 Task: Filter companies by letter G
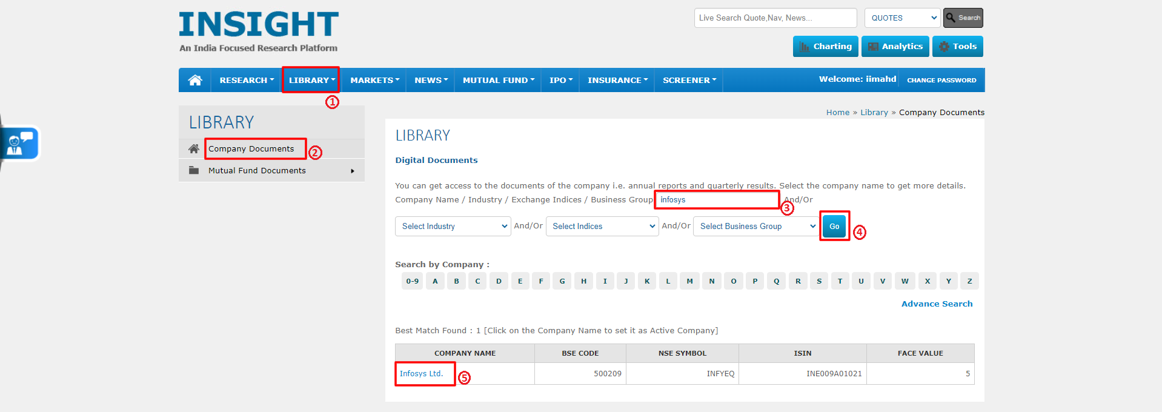pyautogui.click(x=562, y=281)
